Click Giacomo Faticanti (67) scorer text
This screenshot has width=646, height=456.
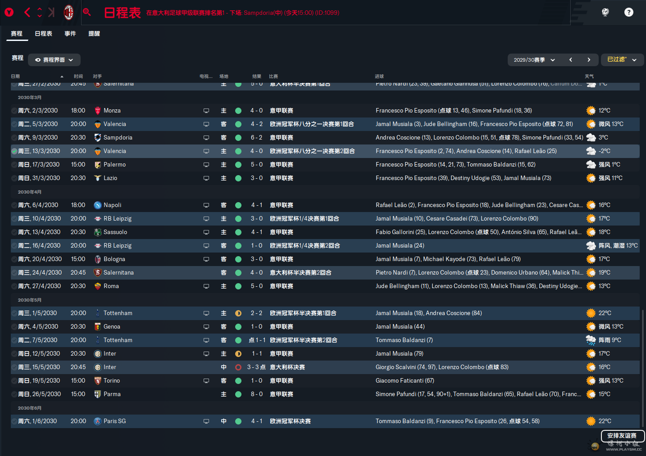click(405, 381)
